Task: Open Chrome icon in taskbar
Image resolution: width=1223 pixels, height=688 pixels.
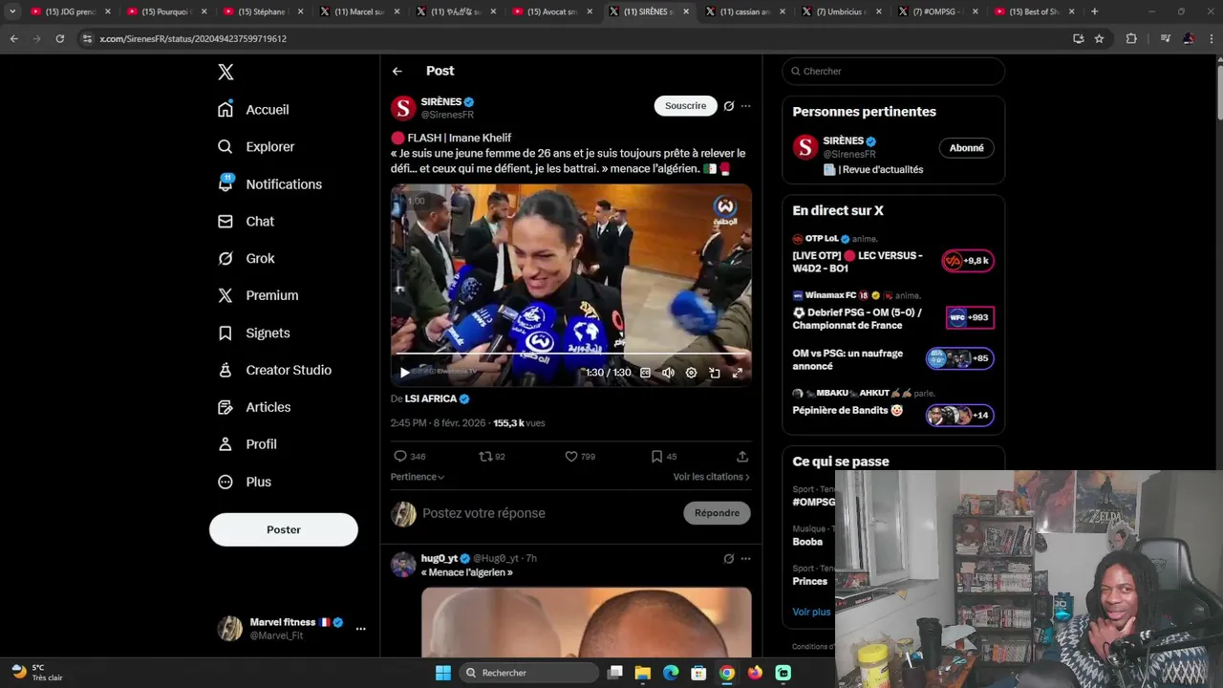Action: (x=727, y=673)
